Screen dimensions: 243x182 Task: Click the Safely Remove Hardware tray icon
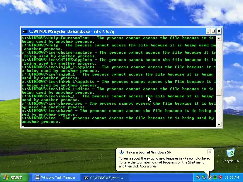tap(204, 177)
